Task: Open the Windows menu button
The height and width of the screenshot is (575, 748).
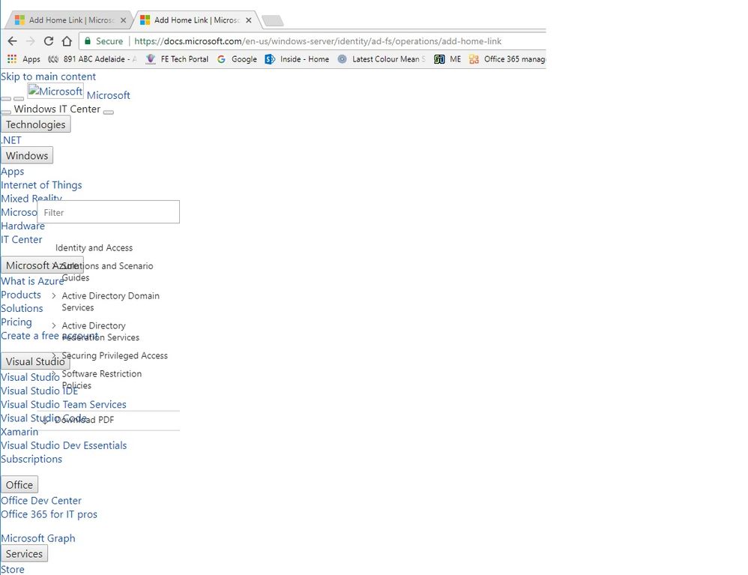Action: click(x=27, y=156)
